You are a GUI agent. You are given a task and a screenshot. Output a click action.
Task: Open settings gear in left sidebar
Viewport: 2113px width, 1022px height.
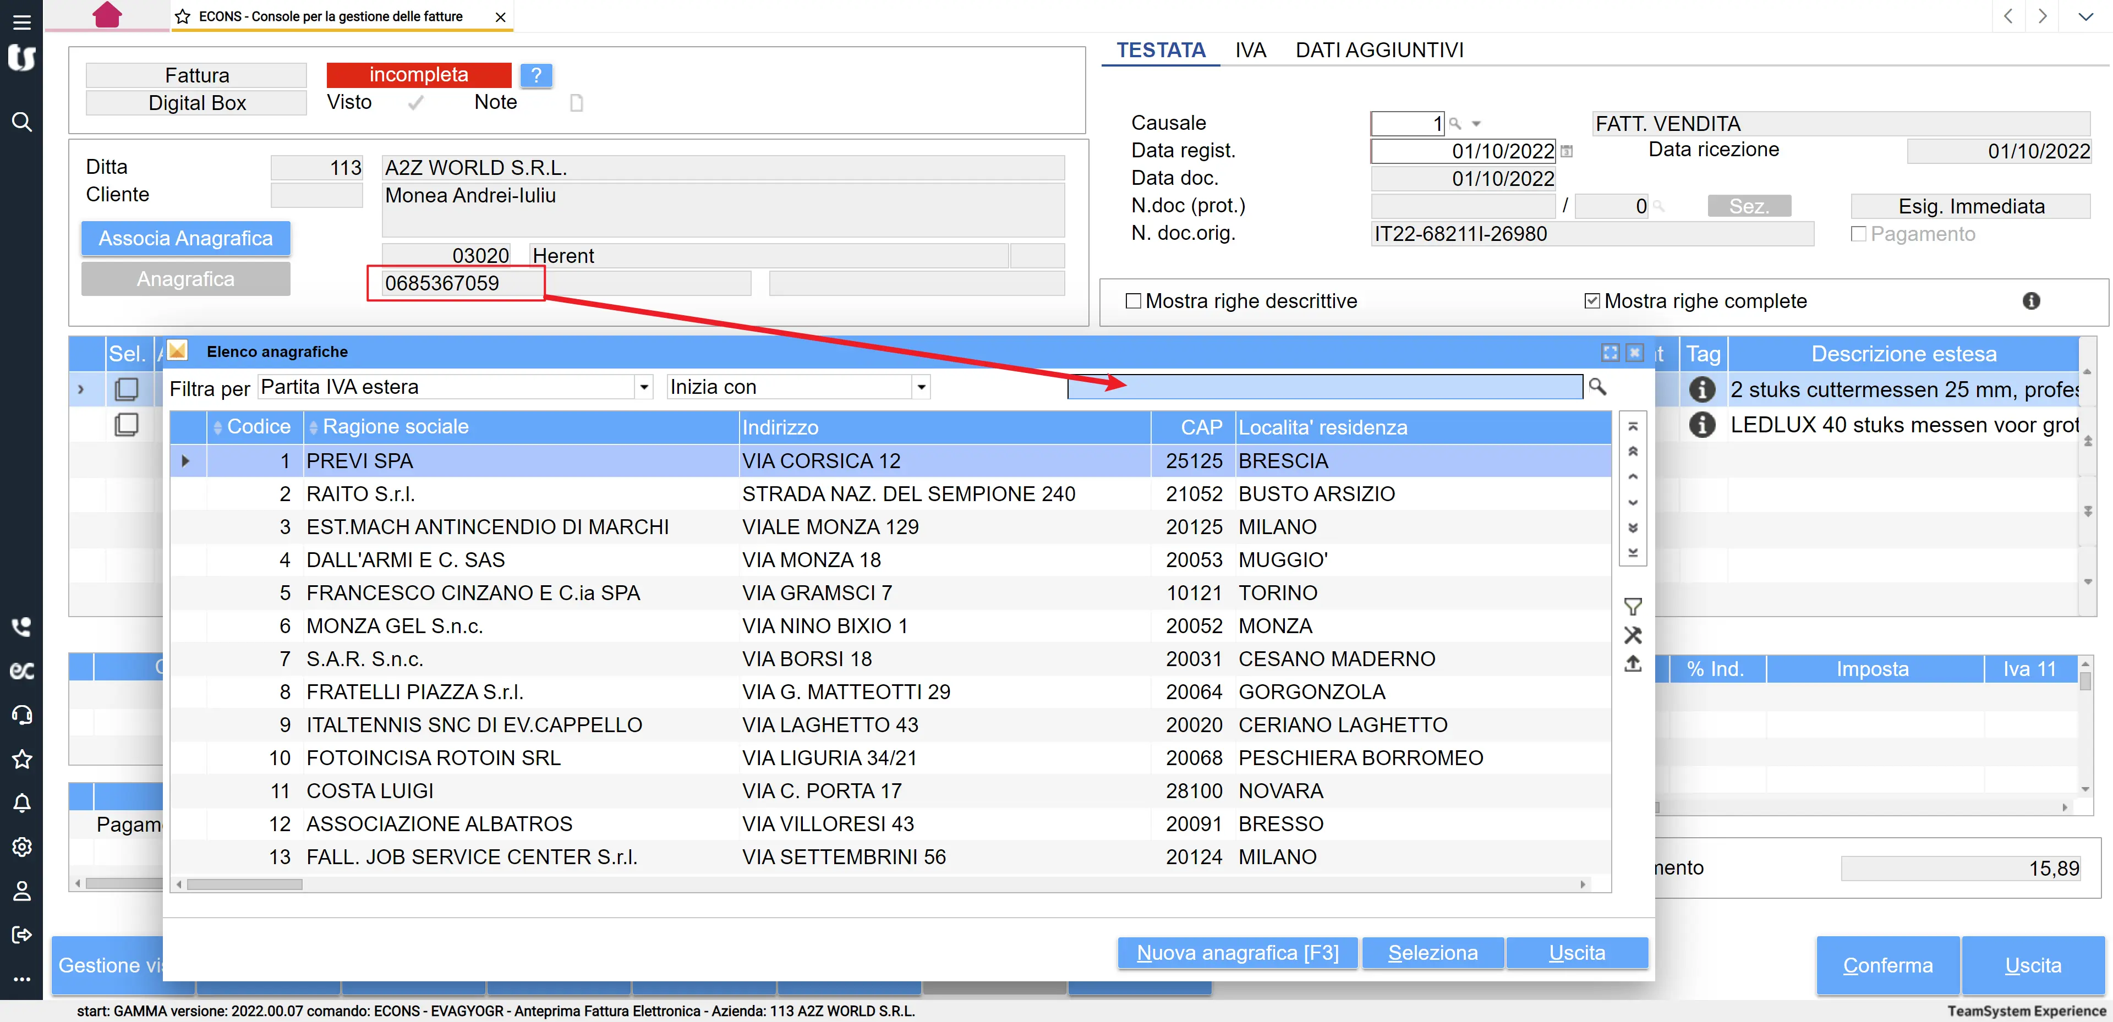click(x=21, y=847)
